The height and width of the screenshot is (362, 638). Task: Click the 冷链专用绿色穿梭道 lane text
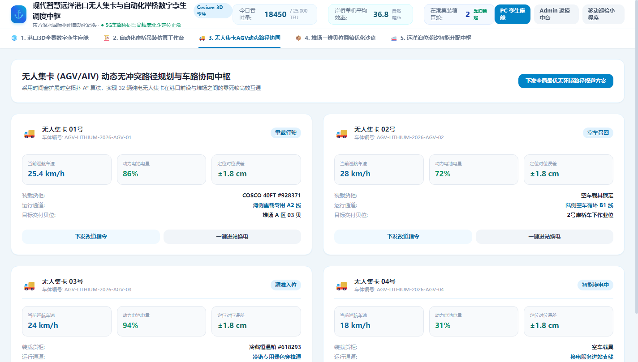277,357
